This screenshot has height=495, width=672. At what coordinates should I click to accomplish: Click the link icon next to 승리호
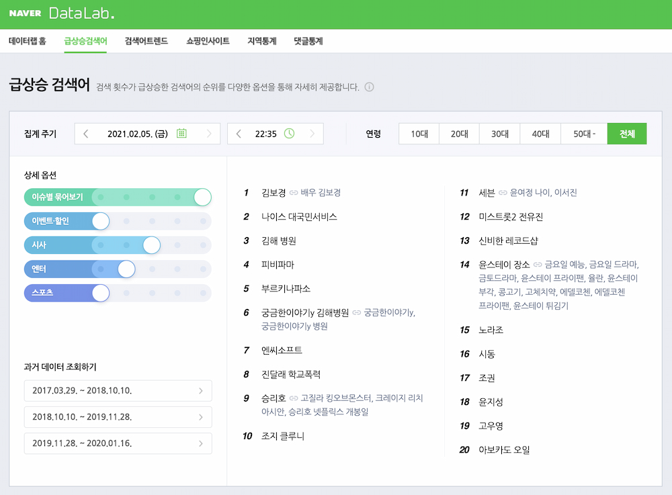[294, 398]
